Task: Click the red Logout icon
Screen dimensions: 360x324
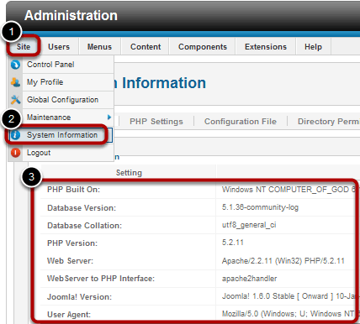Action: [x=15, y=153]
